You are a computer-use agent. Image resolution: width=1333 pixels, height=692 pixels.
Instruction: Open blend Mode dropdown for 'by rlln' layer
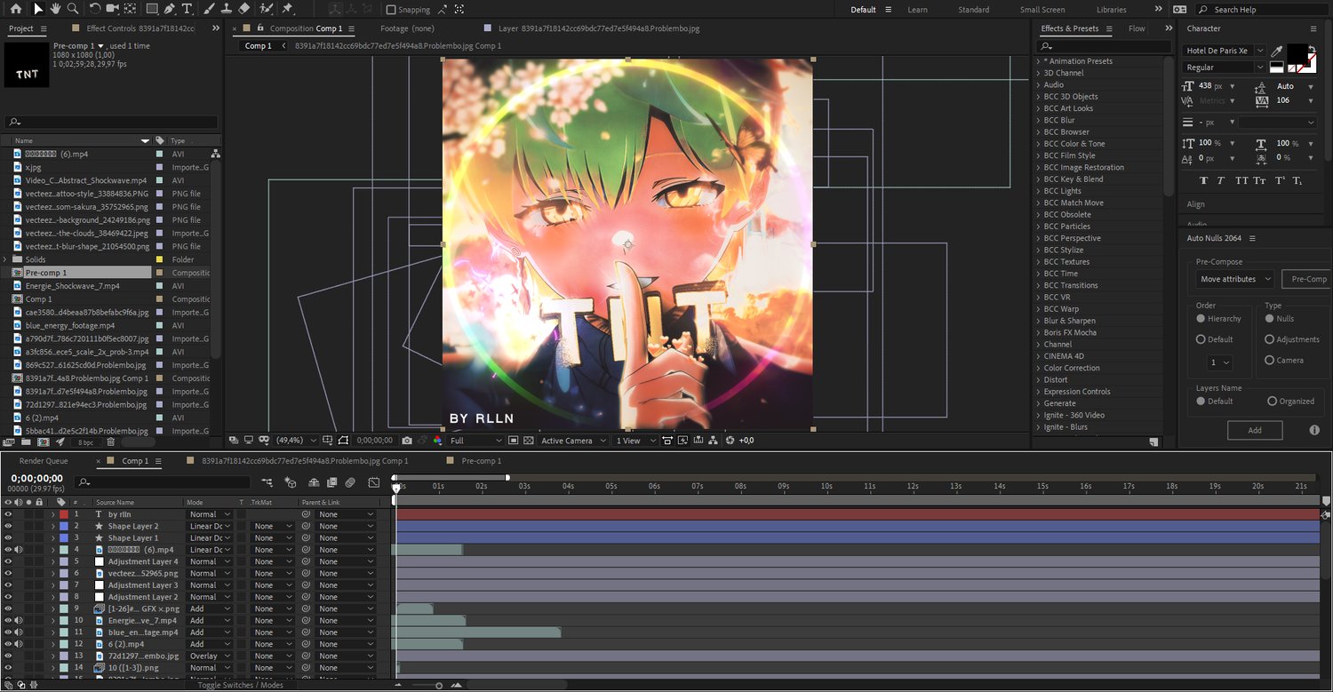(x=210, y=514)
